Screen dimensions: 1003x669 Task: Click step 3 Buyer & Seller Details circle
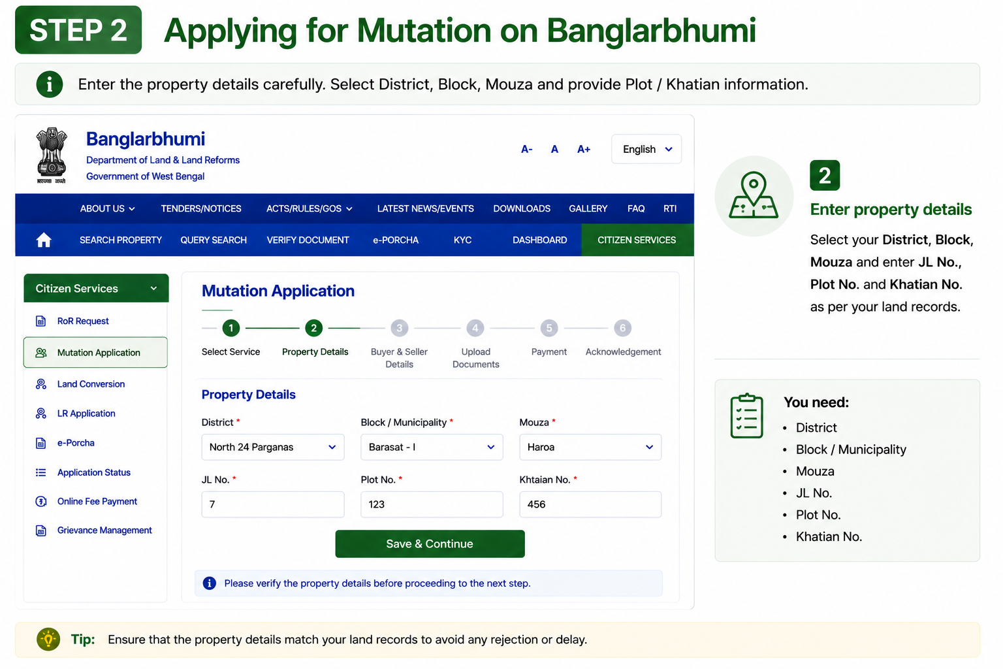pos(400,328)
